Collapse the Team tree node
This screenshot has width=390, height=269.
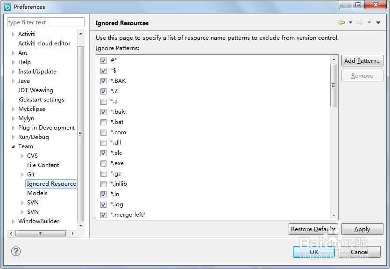point(13,146)
